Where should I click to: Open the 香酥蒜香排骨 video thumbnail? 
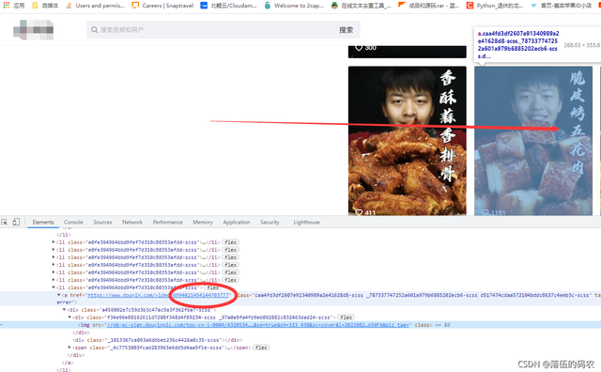(407, 141)
